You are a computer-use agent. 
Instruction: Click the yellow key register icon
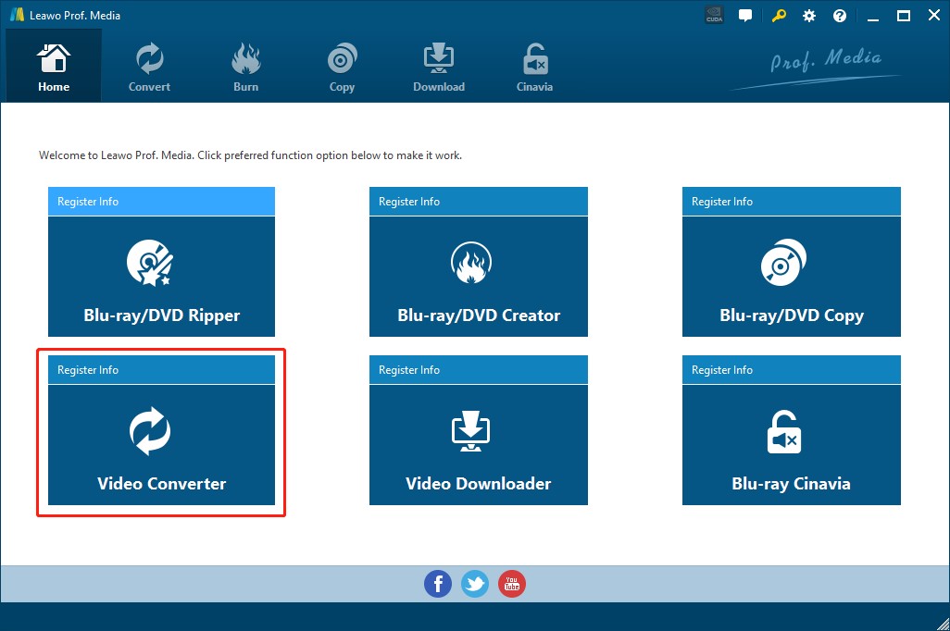[778, 16]
